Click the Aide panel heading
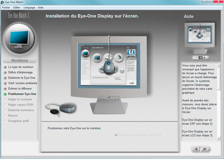This screenshot has height=159, width=224. point(189,16)
